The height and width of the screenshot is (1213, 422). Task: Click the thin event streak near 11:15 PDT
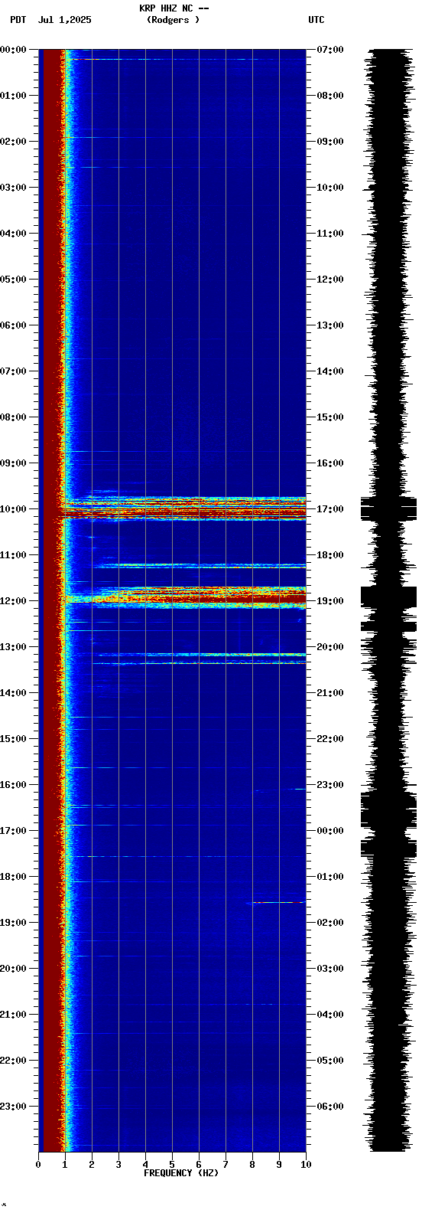pos(199,566)
